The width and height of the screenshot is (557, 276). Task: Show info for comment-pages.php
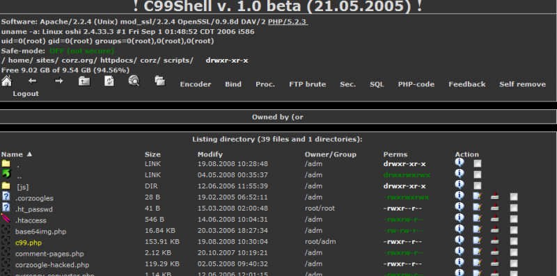point(460,252)
